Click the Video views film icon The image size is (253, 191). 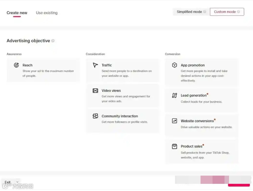point(95,91)
